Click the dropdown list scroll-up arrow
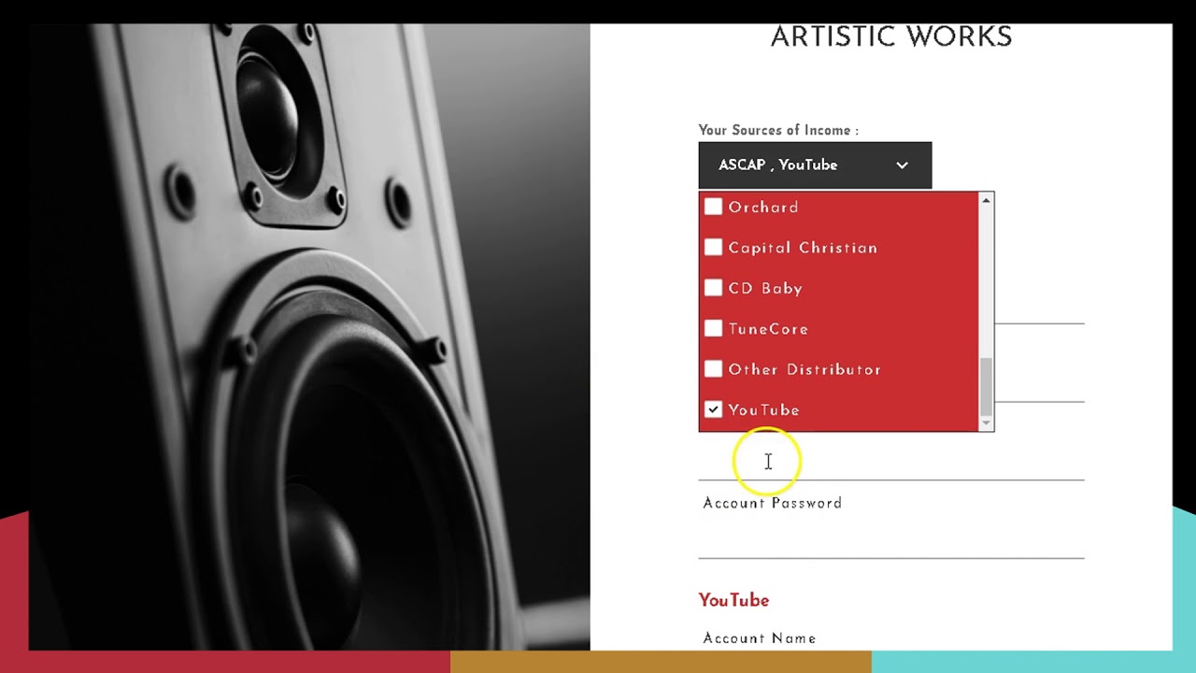Image resolution: width=1196 pixels, height=673 pixels. pyautogui.click(x=986, y=200)
